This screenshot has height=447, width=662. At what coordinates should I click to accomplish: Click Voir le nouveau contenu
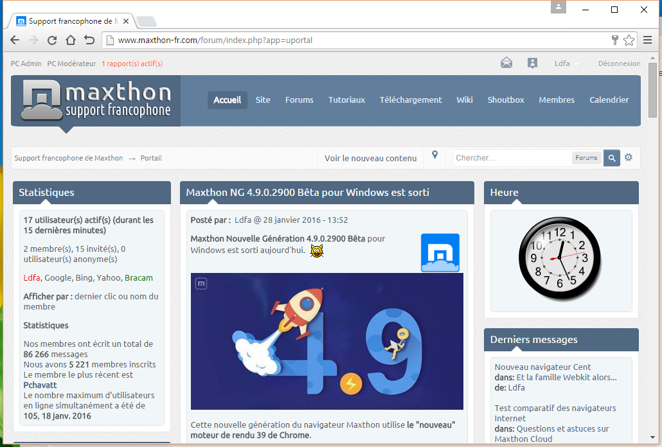point(370,158)
